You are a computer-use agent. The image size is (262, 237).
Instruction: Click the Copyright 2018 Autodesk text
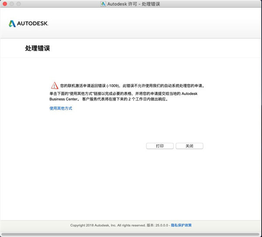point(108,225)
